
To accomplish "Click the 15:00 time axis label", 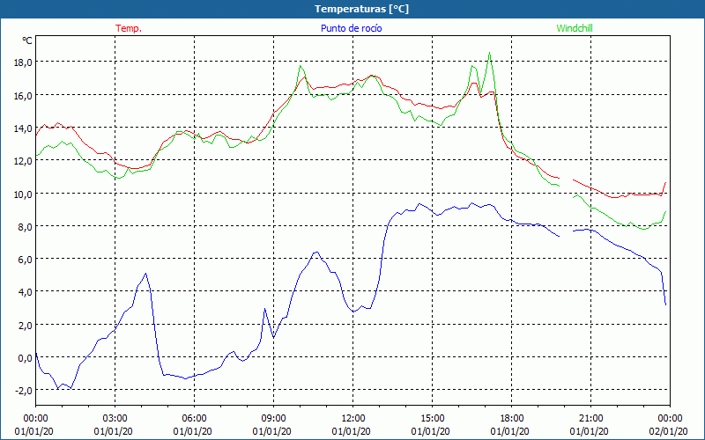I will (433, 419).
